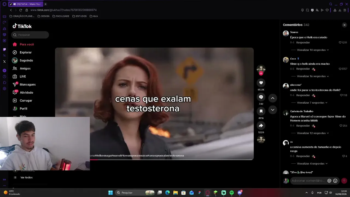Open X (Twitter) in the Opera sidebar
Screen dimensions: 350x197
[x=4, y=62]
